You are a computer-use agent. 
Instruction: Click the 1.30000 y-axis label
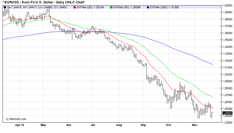point(227,74)
